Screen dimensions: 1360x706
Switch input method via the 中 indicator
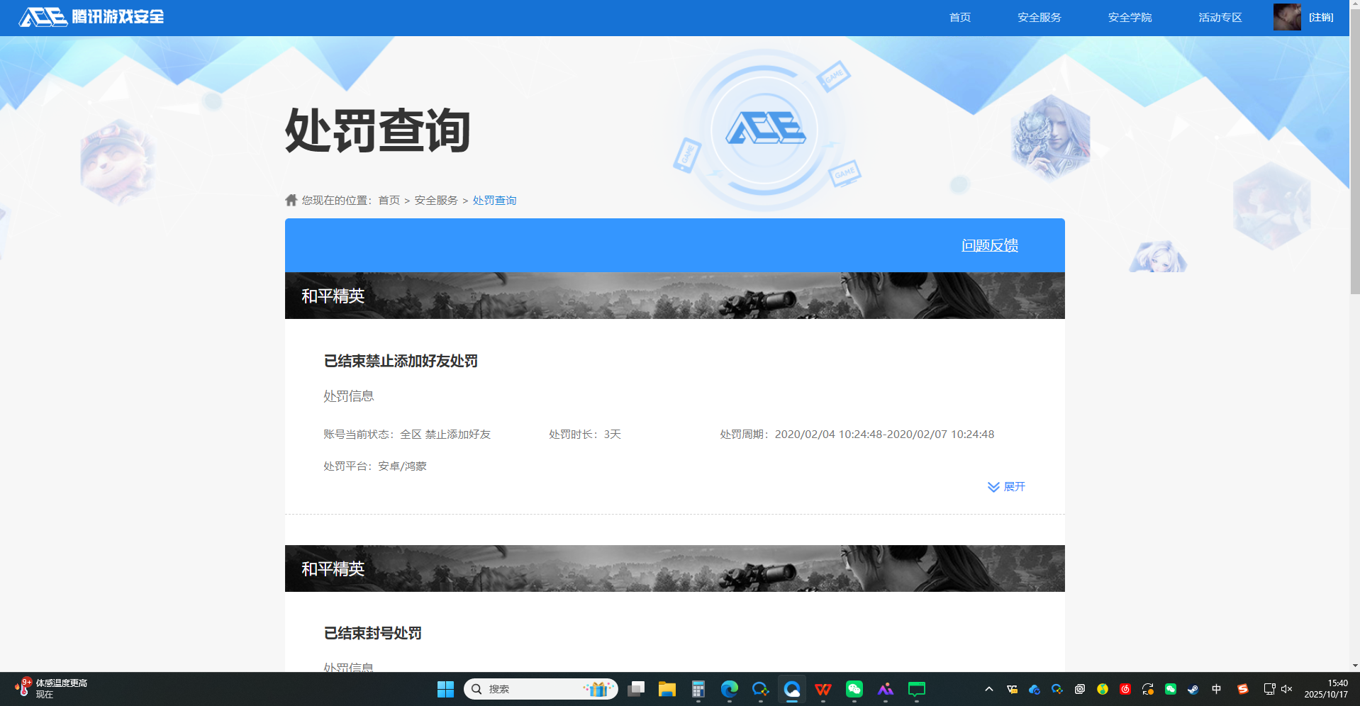point(1217,689)
